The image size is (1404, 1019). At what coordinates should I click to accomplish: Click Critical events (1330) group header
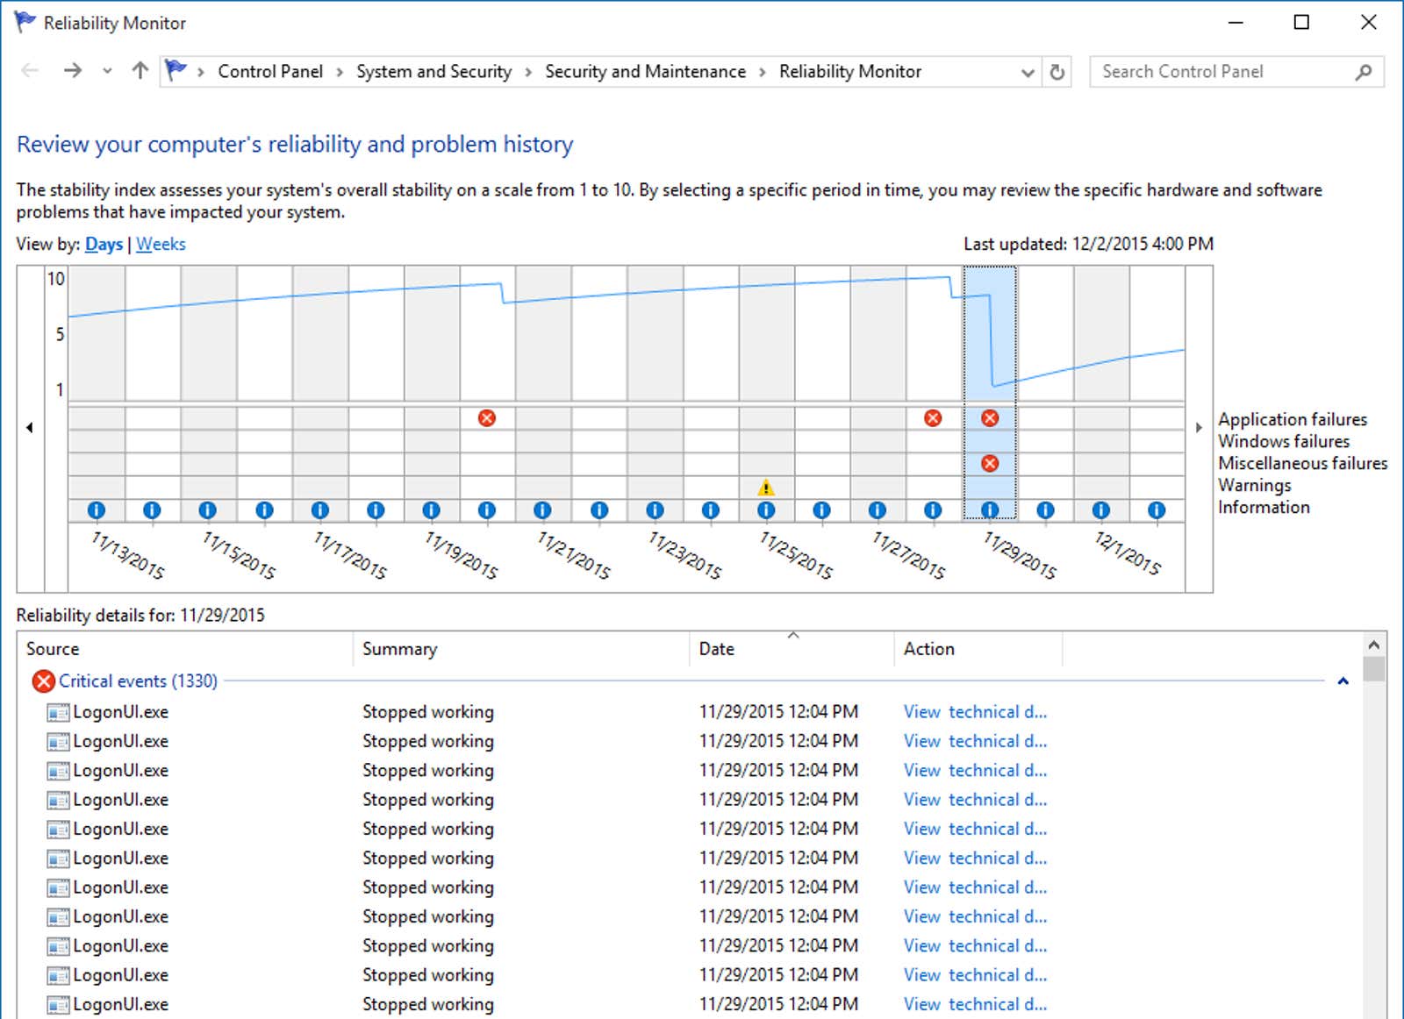click(x=138, y=681)
